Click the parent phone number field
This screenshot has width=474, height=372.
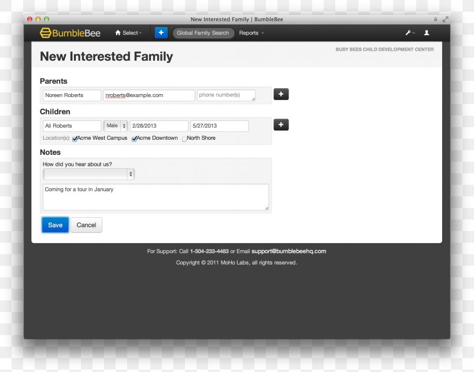226,95
